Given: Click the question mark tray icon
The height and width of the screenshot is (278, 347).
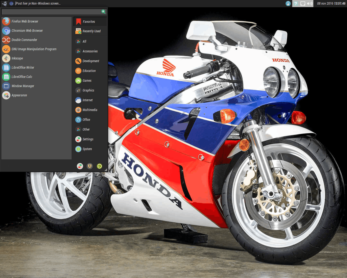Looking at the screenshot, I should [296, 4].
